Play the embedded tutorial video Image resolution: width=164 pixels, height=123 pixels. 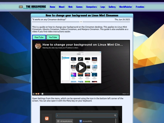coord(81,67)
